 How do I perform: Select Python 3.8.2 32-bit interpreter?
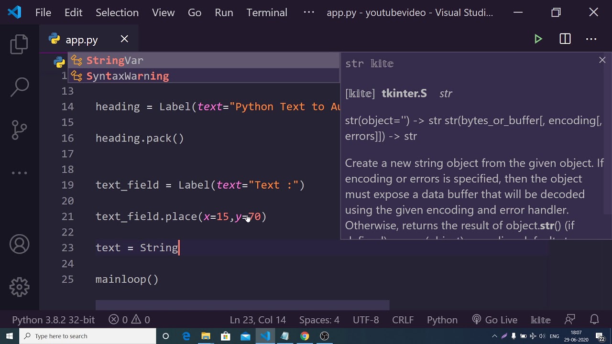point(54,320)
